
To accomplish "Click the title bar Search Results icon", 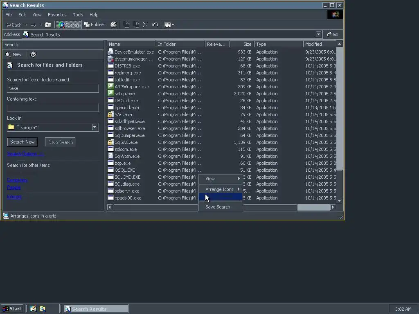I will (x=5, y=5).
